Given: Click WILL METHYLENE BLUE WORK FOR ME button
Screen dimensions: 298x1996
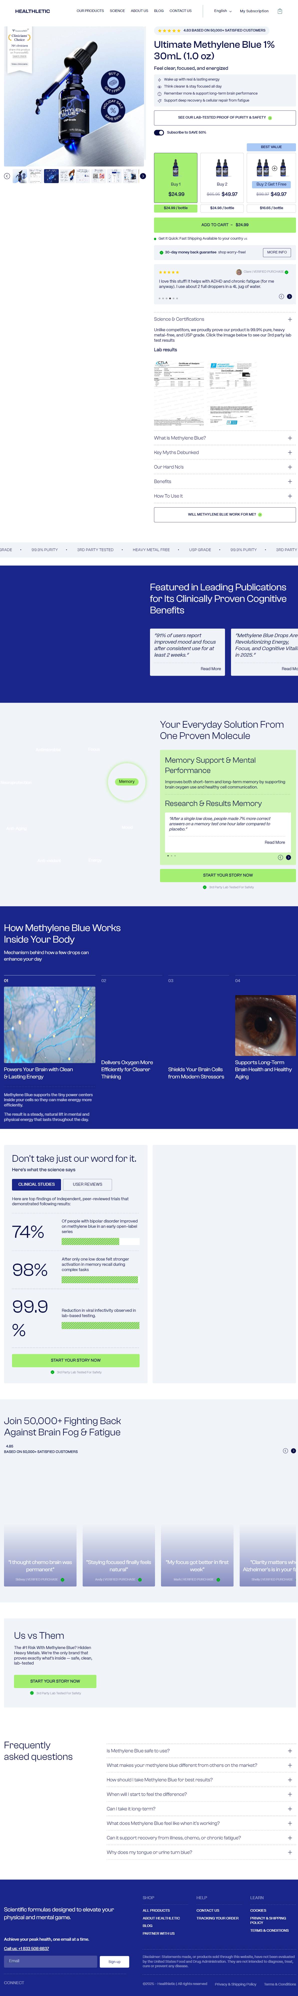Looking at the screenshot, I should 224,515.
